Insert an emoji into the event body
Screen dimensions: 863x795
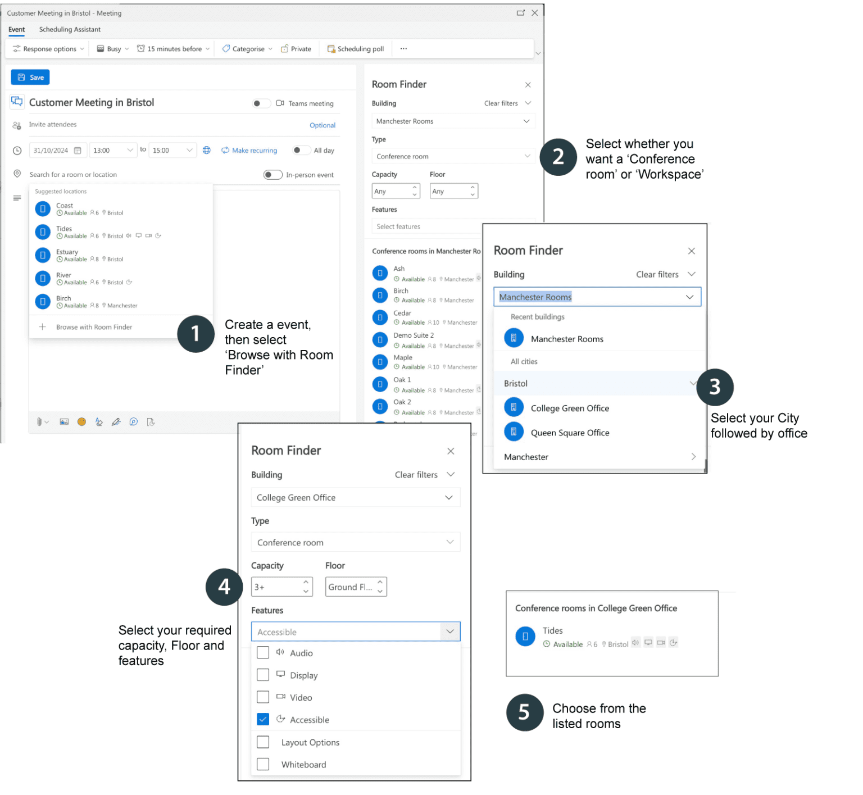tap(81, 421)
